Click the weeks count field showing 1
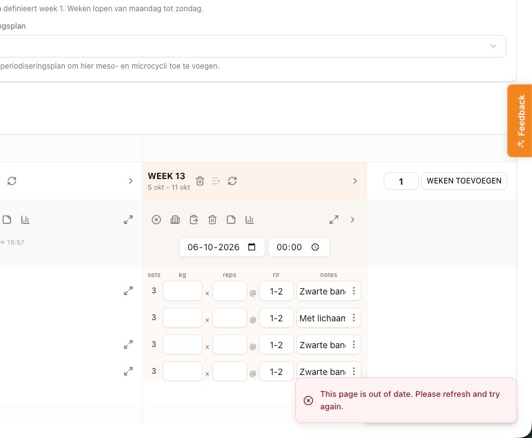Viewport: 532px width, 438px height. [x=401, y=181]
